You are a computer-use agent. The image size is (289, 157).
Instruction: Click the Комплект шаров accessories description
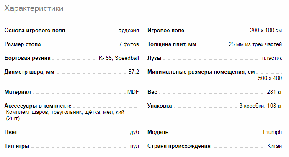[x=65, y=115]
